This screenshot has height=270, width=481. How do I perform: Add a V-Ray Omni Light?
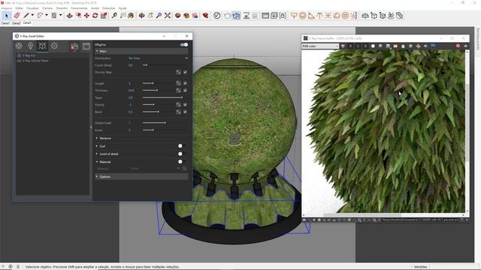(x=328, y=15)
